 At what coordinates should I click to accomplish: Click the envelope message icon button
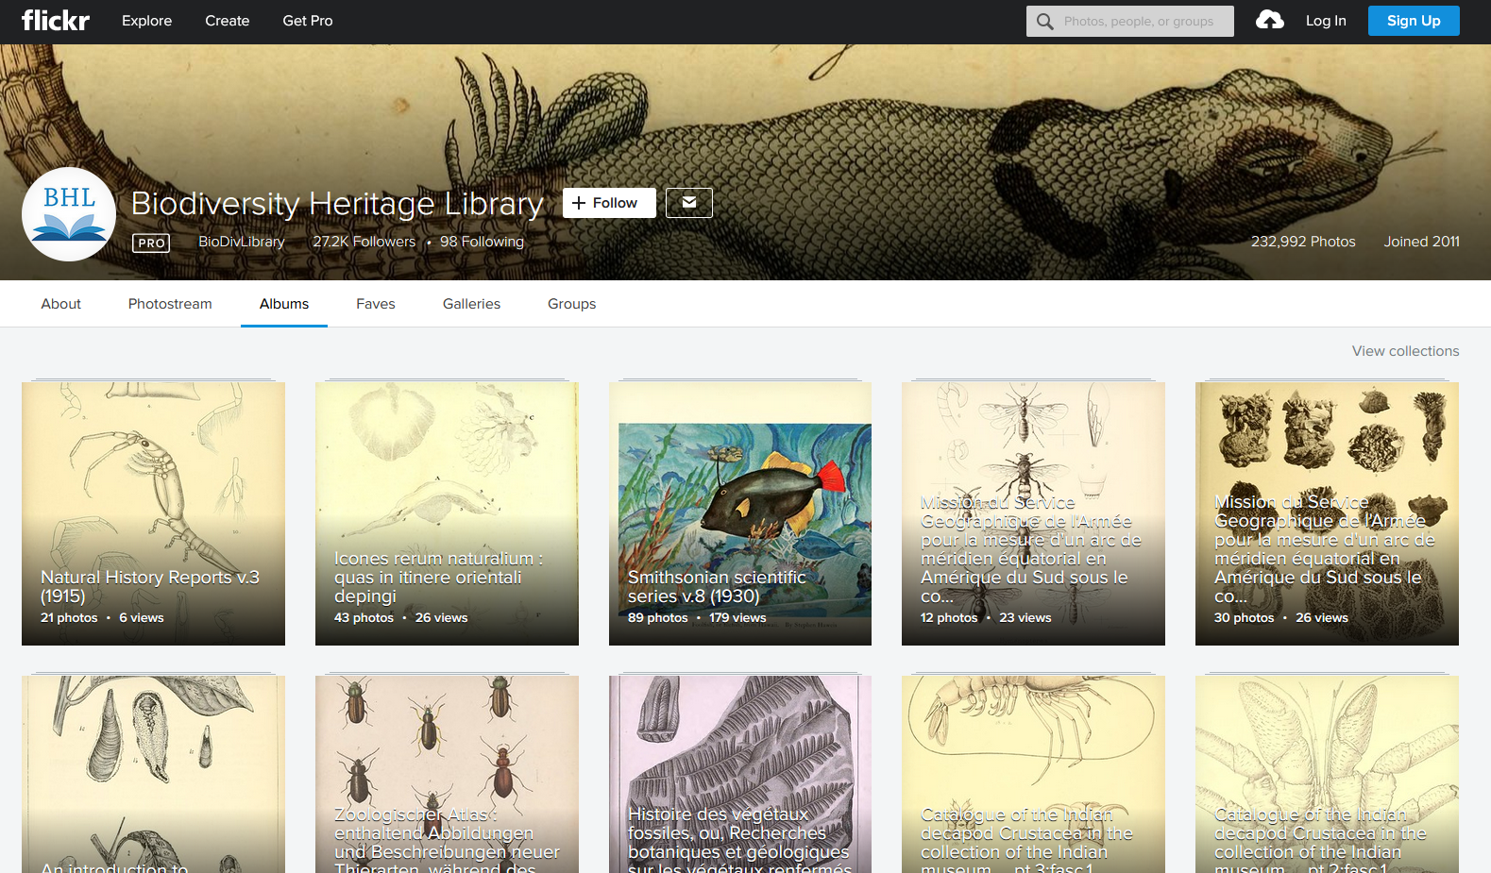coord(689,203)
